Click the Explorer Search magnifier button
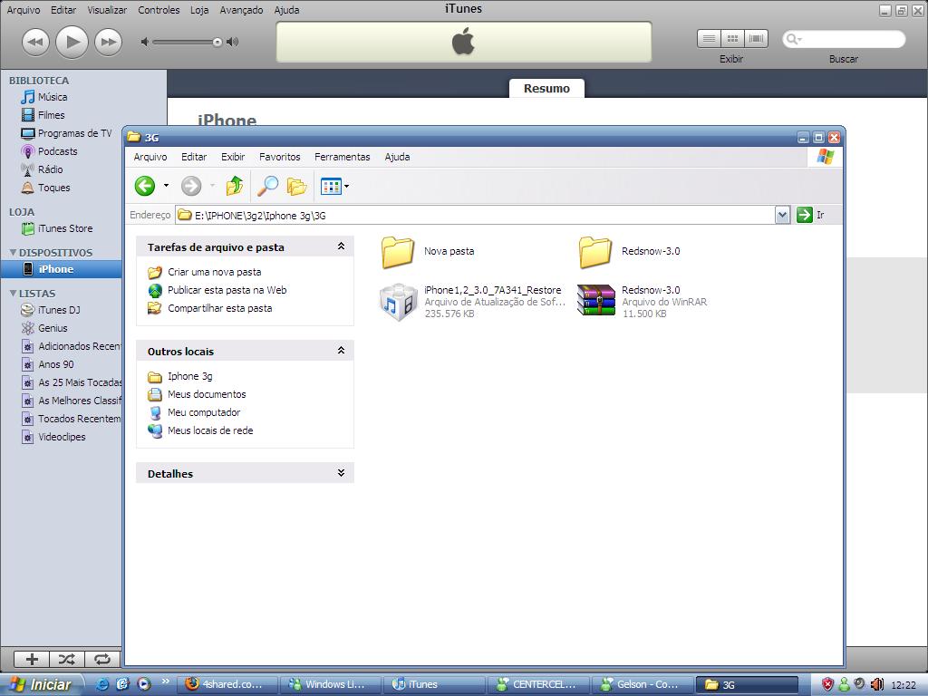This screenshot has width=928, height=696. click(x=267, y=186)
